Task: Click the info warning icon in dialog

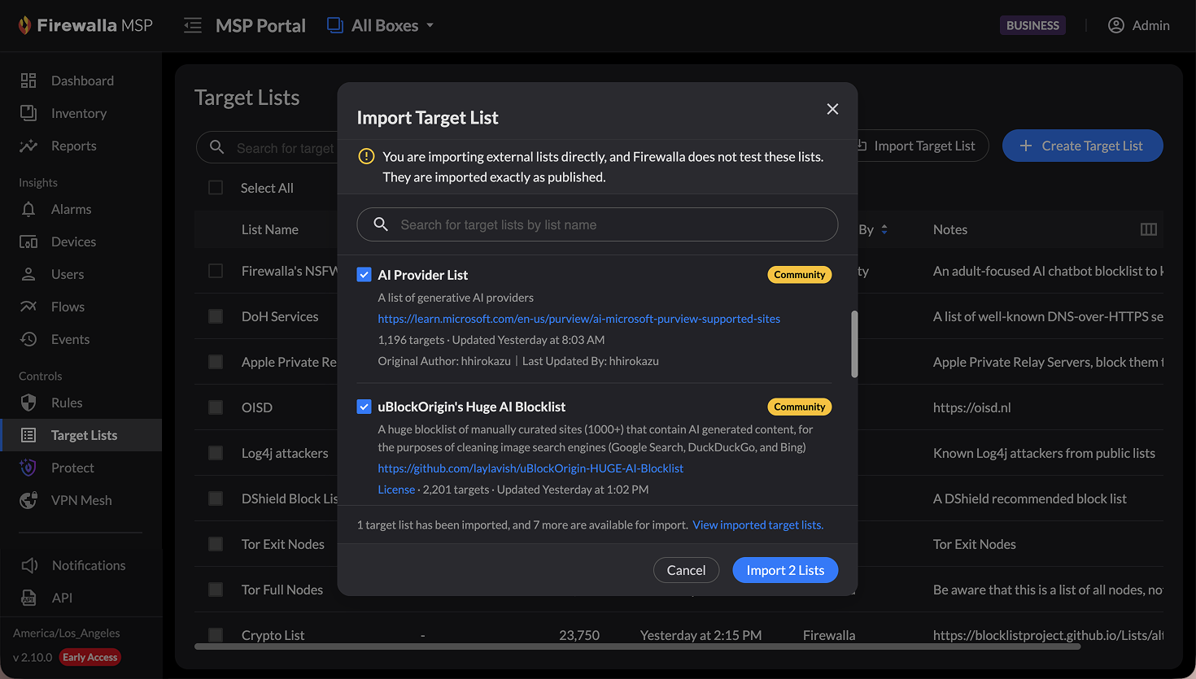Action: pos(366,156)
